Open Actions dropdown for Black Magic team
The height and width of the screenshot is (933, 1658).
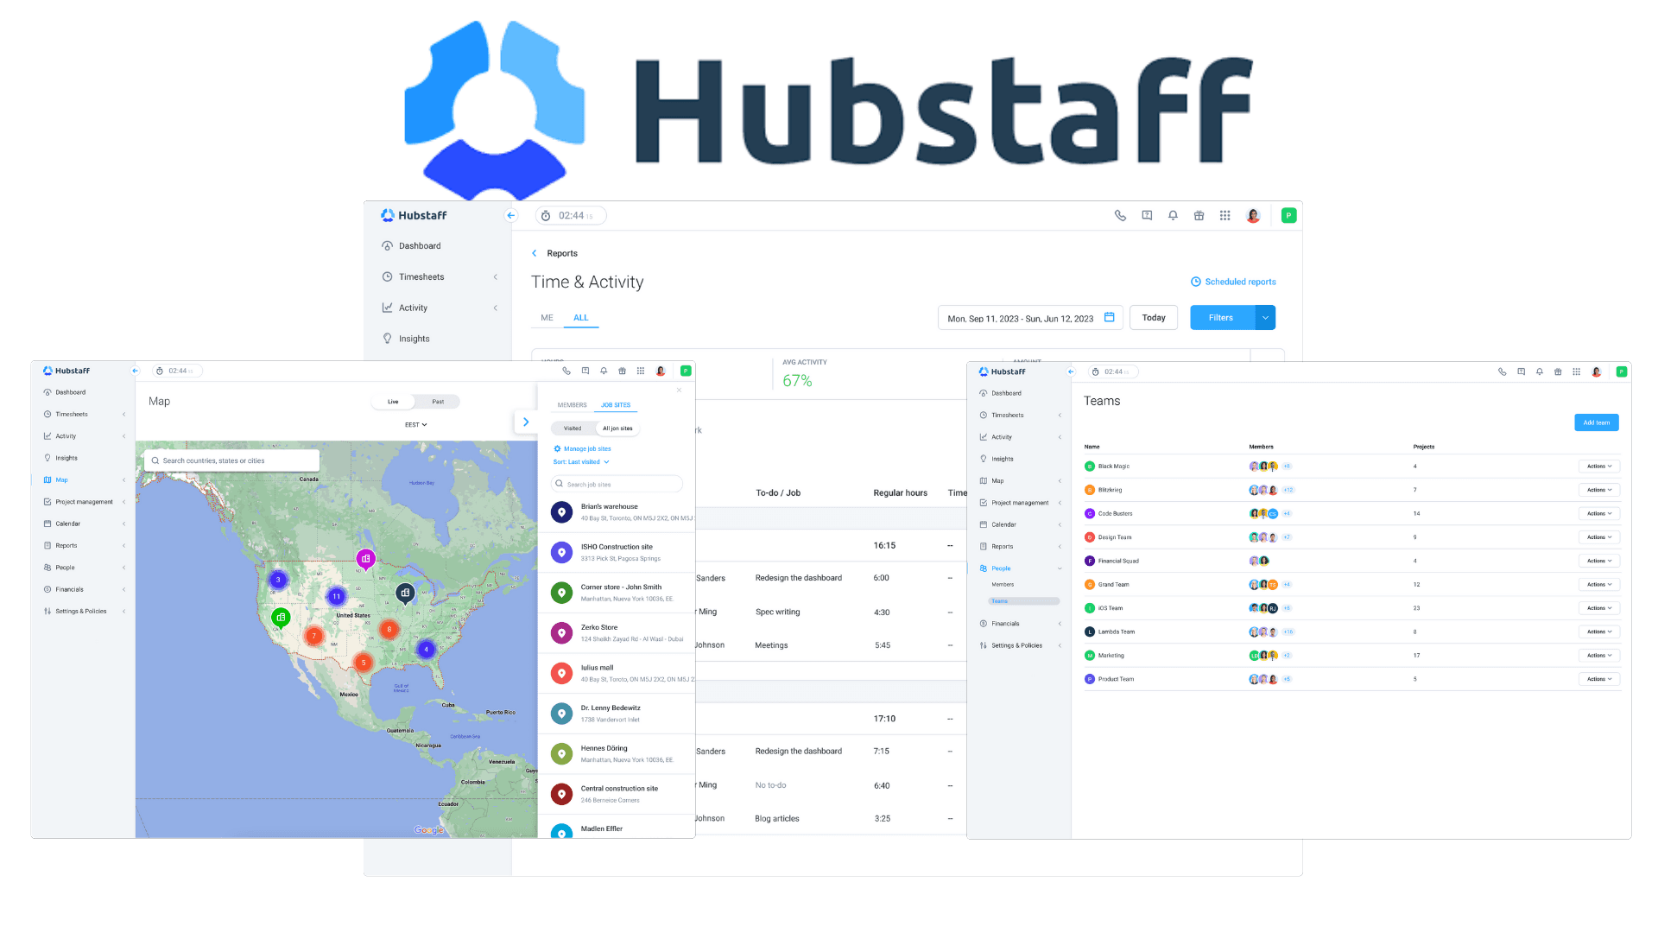[1599, 466]
